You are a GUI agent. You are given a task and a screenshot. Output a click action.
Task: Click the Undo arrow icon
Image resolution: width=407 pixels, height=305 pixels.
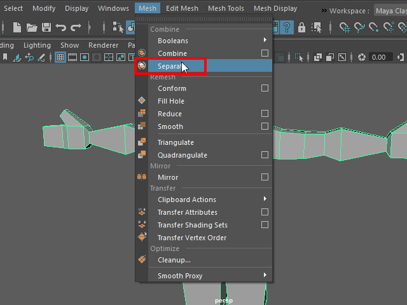tap(61, 27)
